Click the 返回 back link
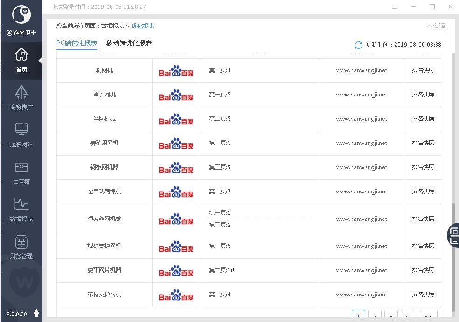 pyautogui.click(x=437, y=26)
